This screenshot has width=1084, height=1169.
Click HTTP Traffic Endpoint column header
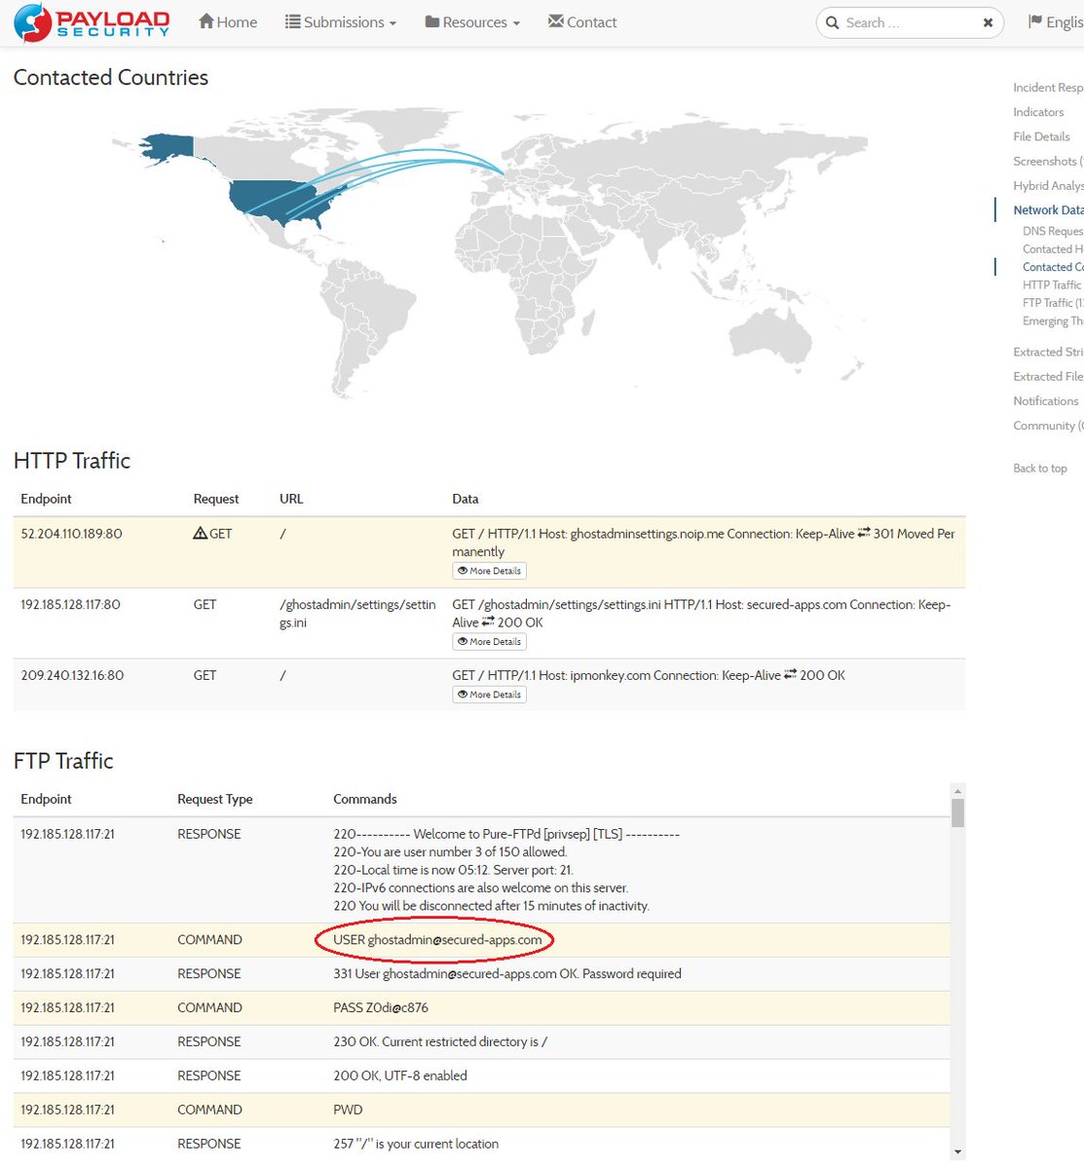(x=46, y=499)
